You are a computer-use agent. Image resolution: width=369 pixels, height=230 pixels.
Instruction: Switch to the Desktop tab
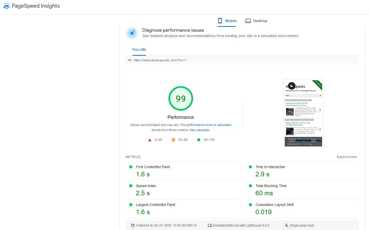256,21
